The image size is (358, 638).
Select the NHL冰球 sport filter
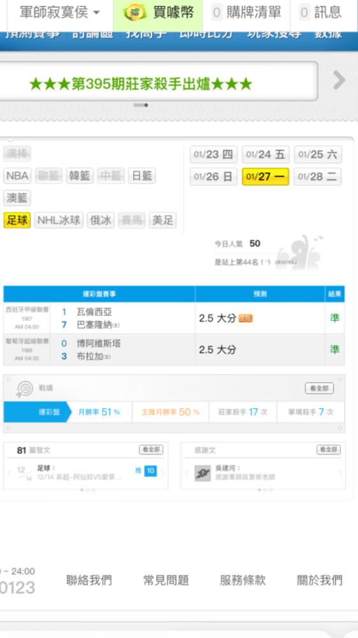pos(59,221)
